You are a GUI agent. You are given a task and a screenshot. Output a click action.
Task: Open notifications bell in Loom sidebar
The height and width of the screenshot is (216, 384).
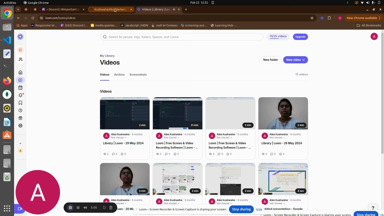tap(20, 95)
